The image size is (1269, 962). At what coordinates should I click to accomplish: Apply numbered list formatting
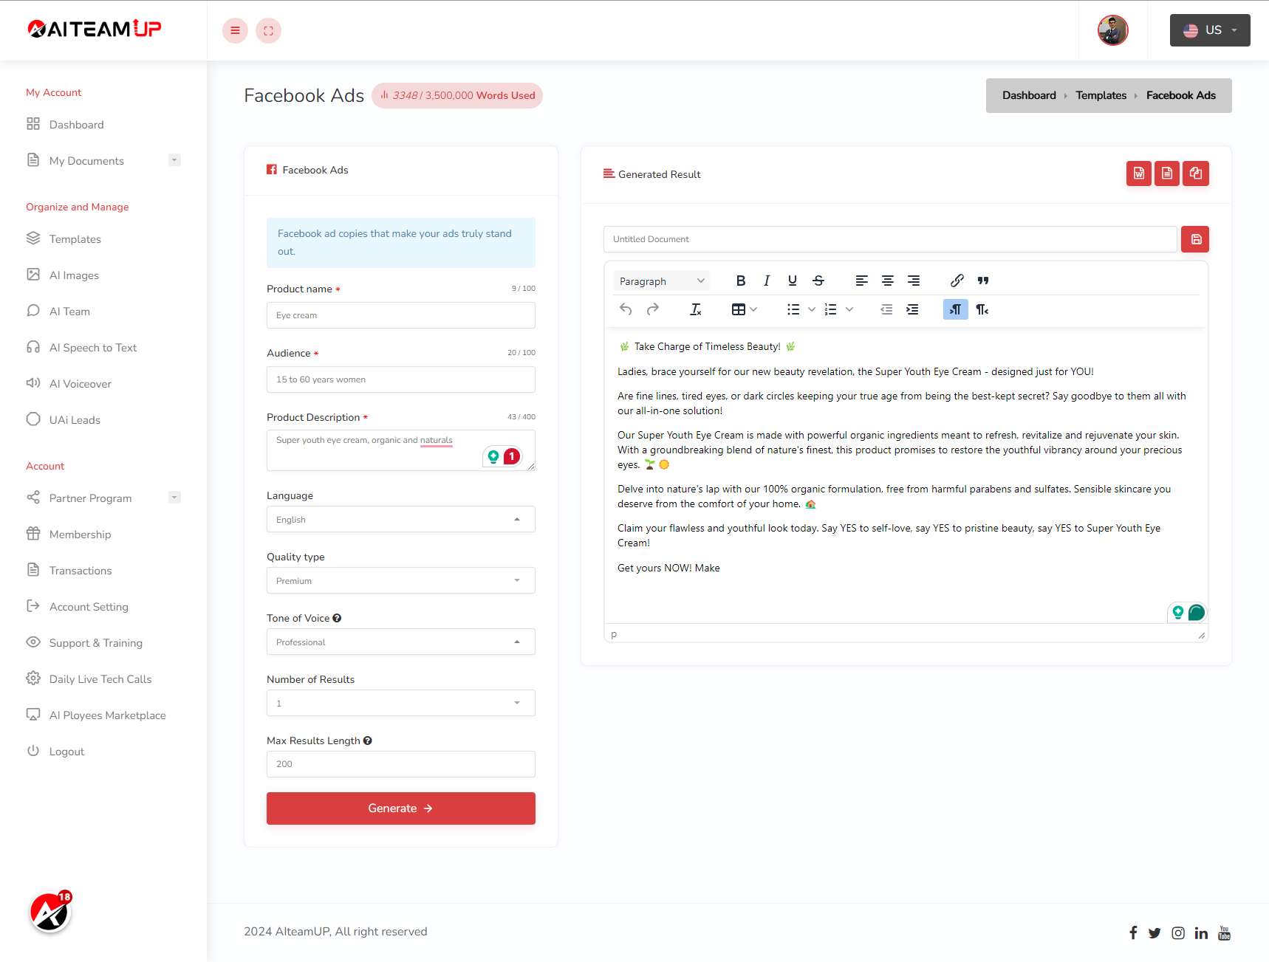click(831, 309)
